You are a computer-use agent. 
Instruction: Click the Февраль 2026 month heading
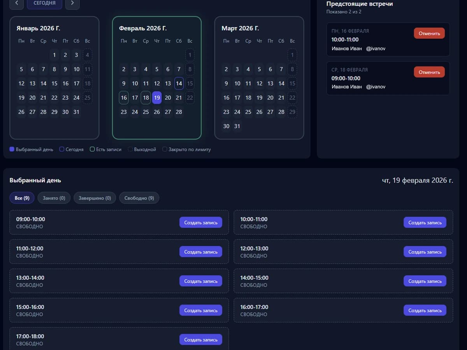(143, 28)
